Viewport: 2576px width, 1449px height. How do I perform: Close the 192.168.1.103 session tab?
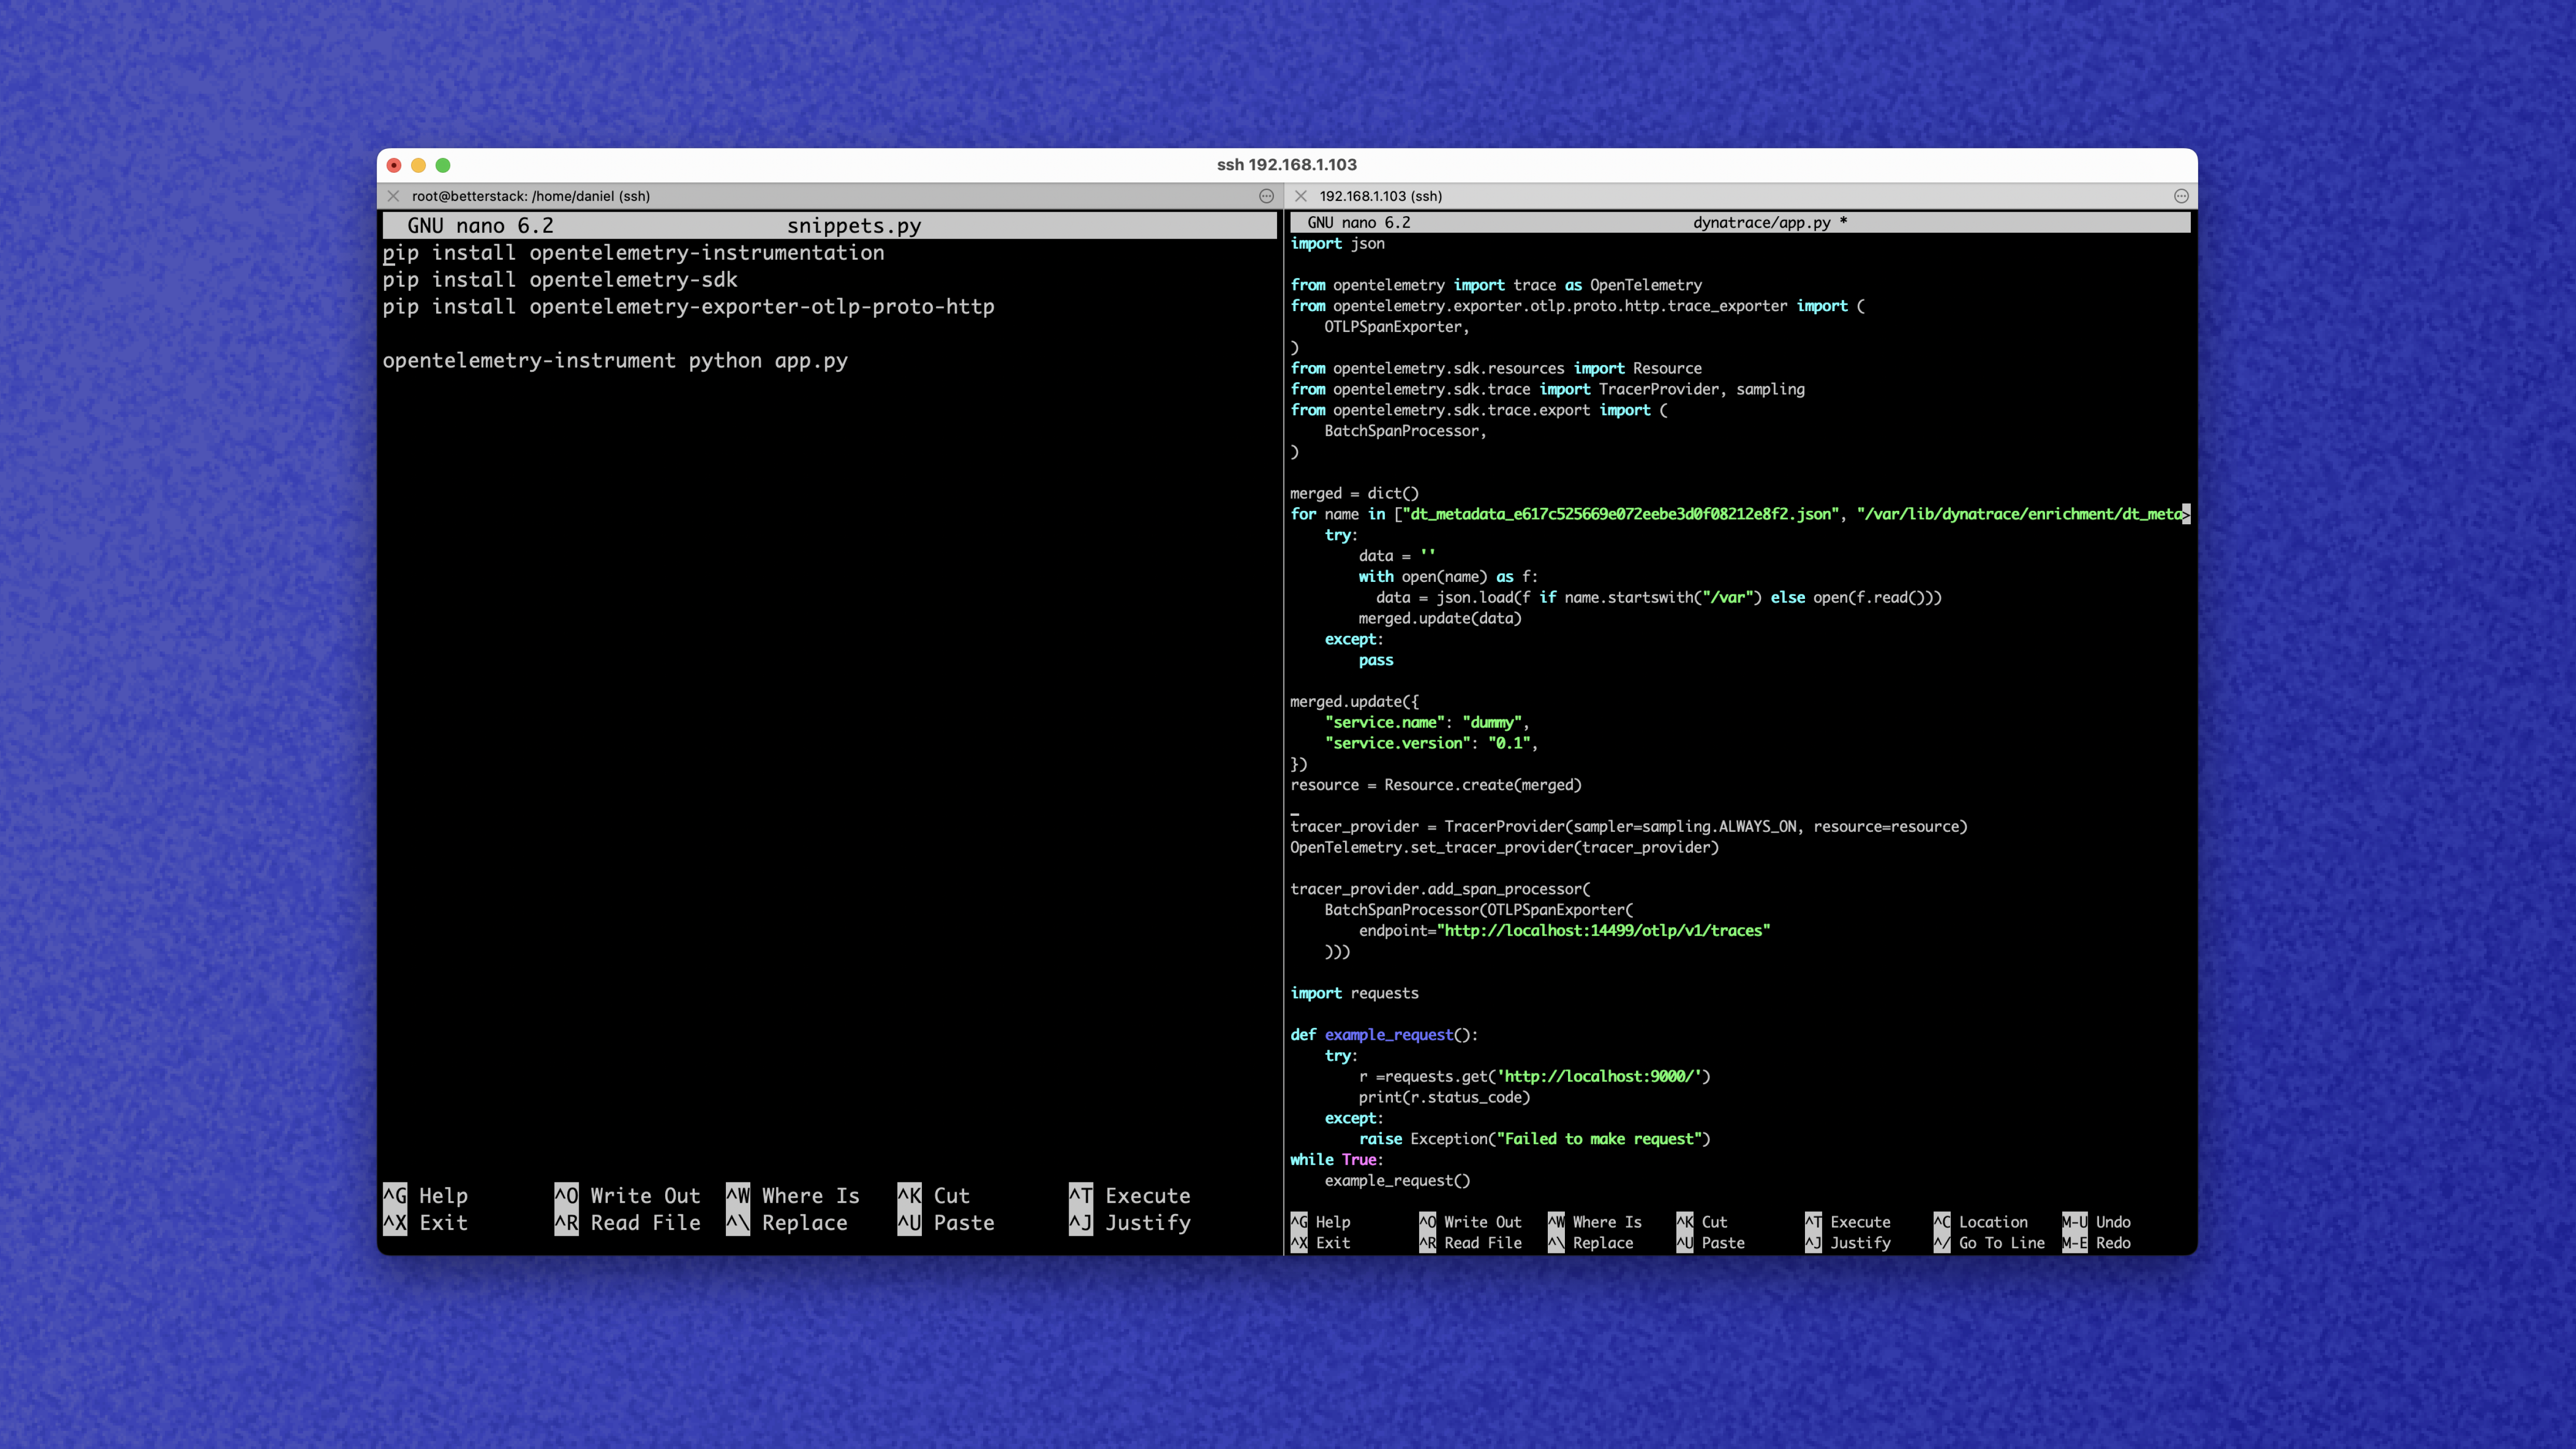click(x=1302, y=196)
